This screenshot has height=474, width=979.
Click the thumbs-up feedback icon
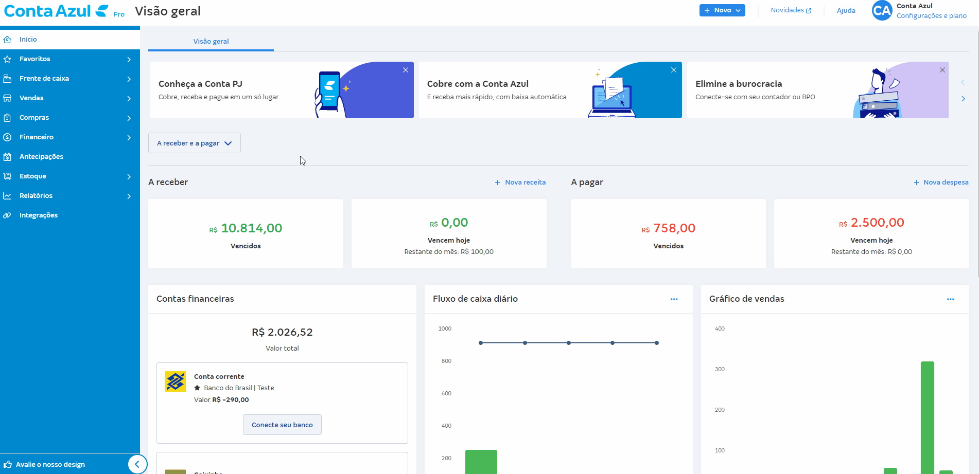tap(8, 464)
